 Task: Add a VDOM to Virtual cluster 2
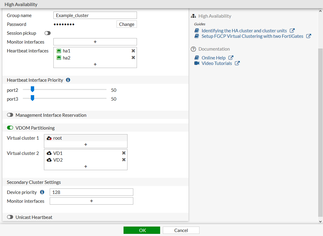(86, 166)
